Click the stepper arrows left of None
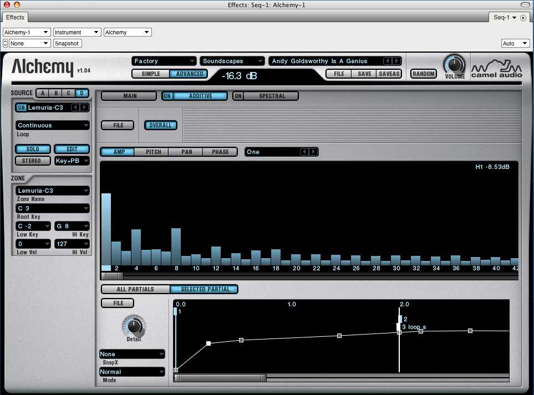Screen dimensions: 534x395 click(5, 43)
